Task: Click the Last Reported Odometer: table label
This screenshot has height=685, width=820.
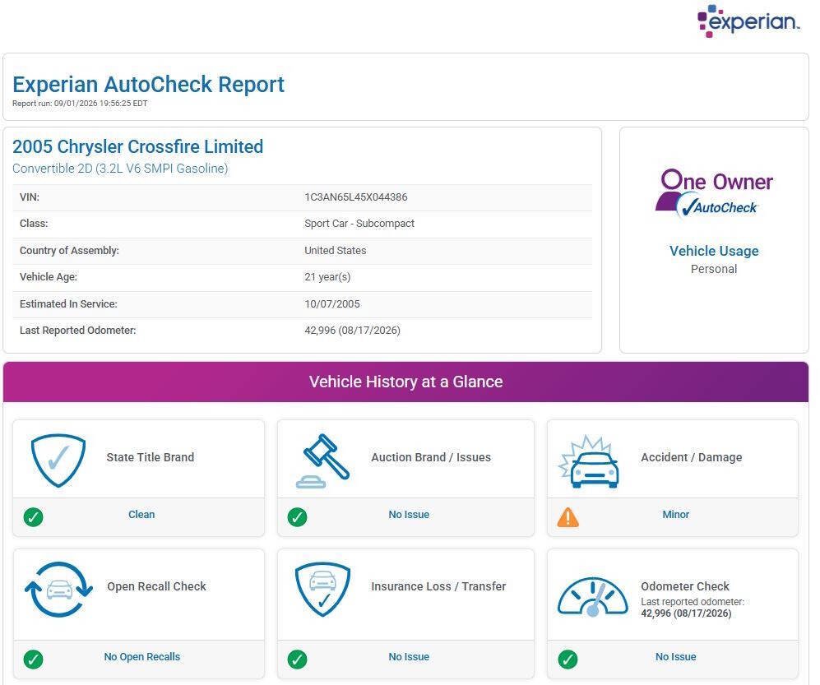Action: (x=77, y=331)
